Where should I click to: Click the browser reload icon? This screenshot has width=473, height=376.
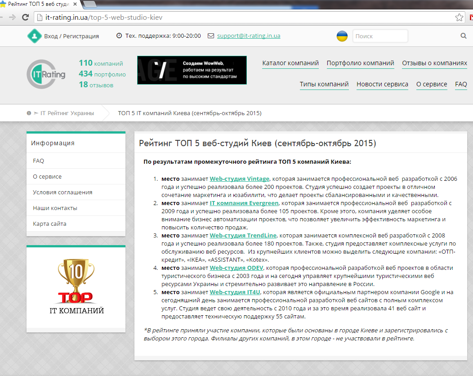point(25,18)
